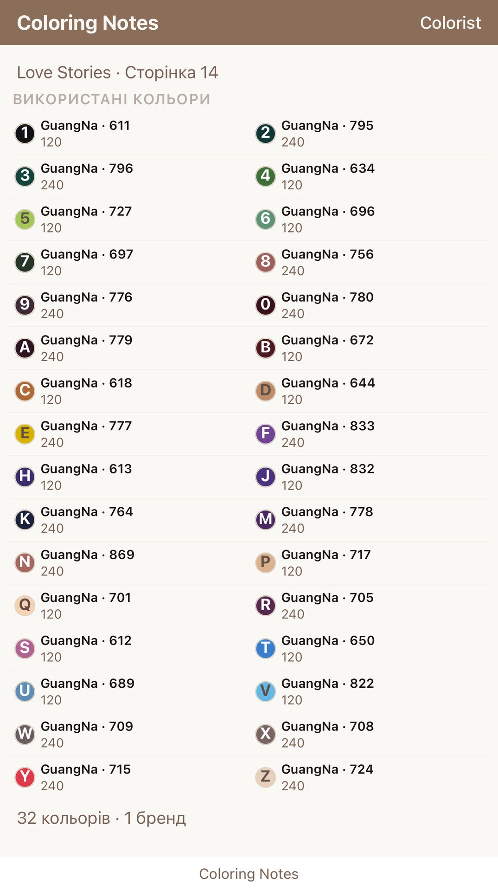Viewport: 498px width, 891px height.
Task: Select the light blue swatch labeled V
Action: click(x=266, y=691)
